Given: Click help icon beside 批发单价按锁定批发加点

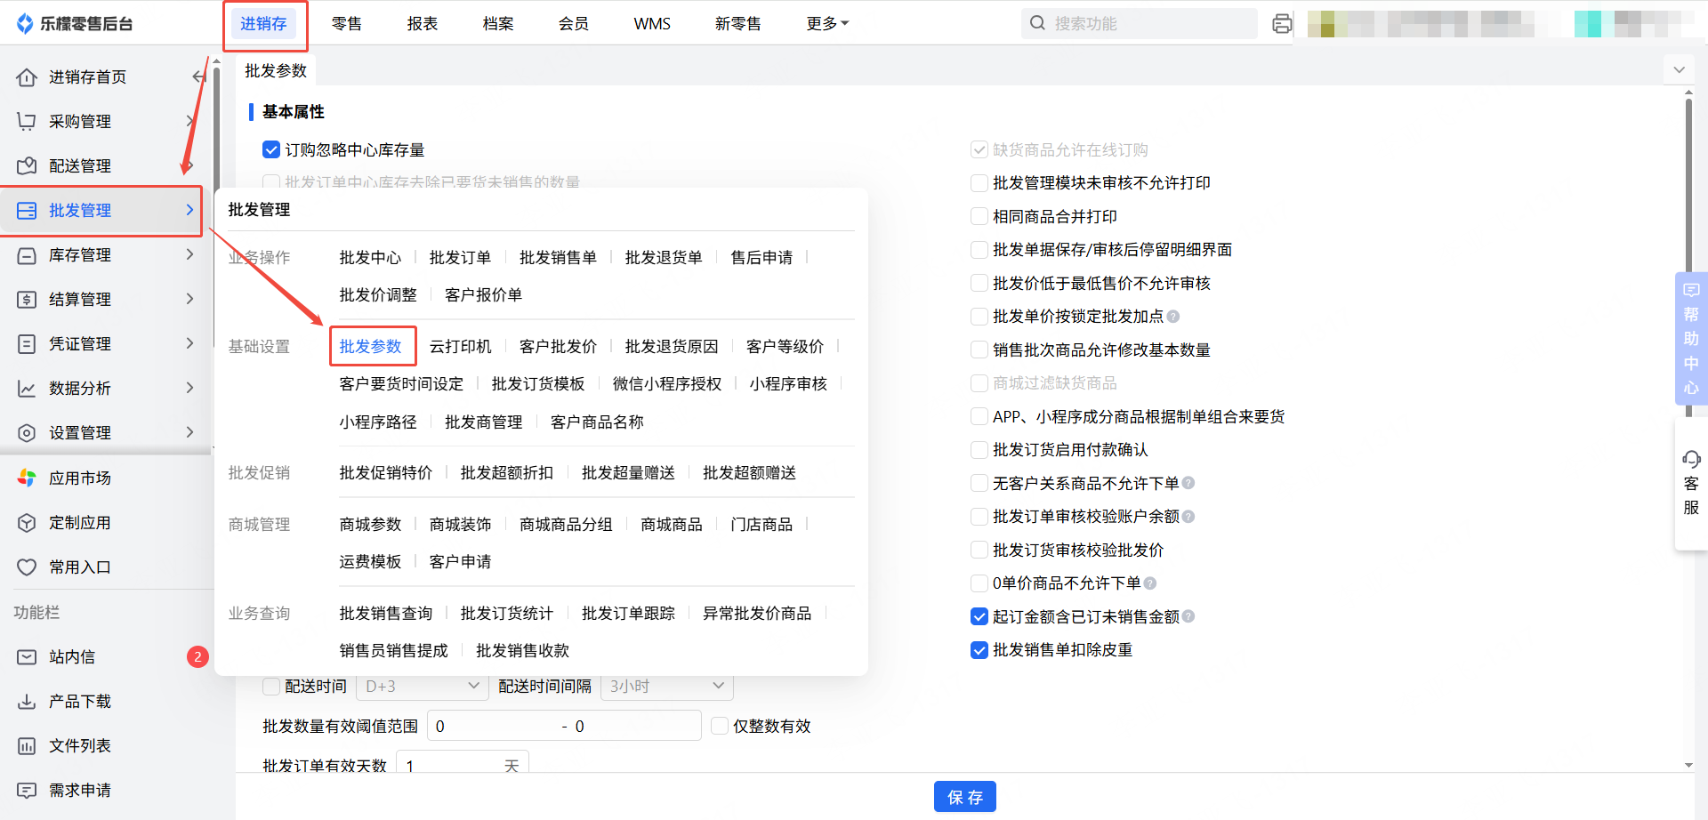Looking at the screenshot, I should (x=1173, y=317).
